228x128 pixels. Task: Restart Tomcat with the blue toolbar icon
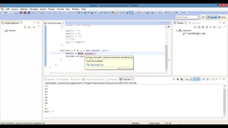29,13
